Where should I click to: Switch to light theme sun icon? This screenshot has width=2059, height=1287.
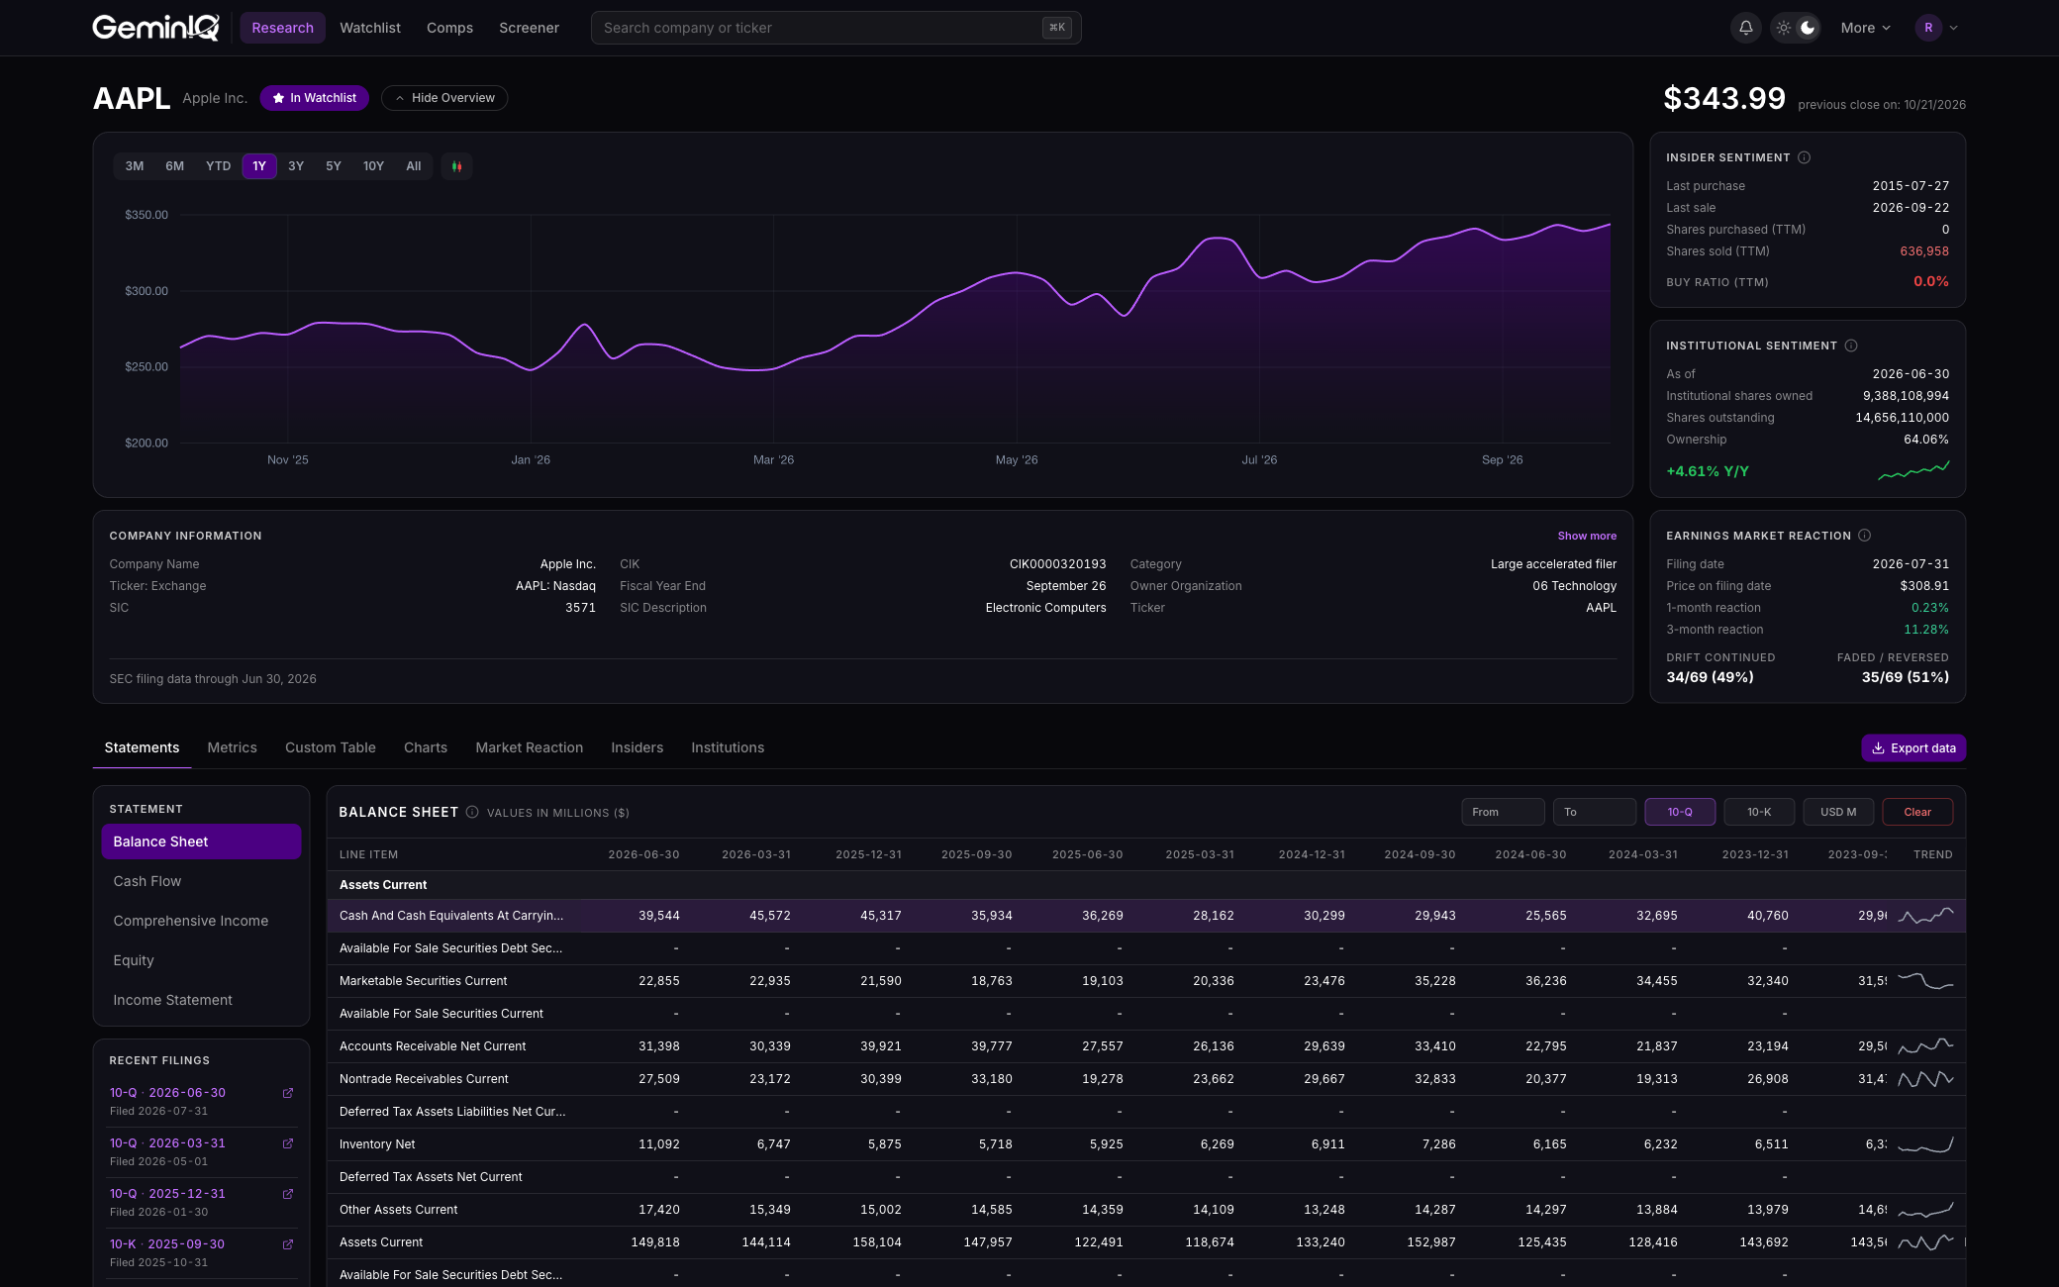(x=1784, y=28)
